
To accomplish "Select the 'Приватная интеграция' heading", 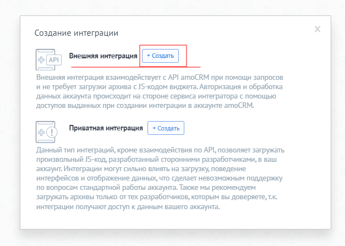I will (106, 128).
